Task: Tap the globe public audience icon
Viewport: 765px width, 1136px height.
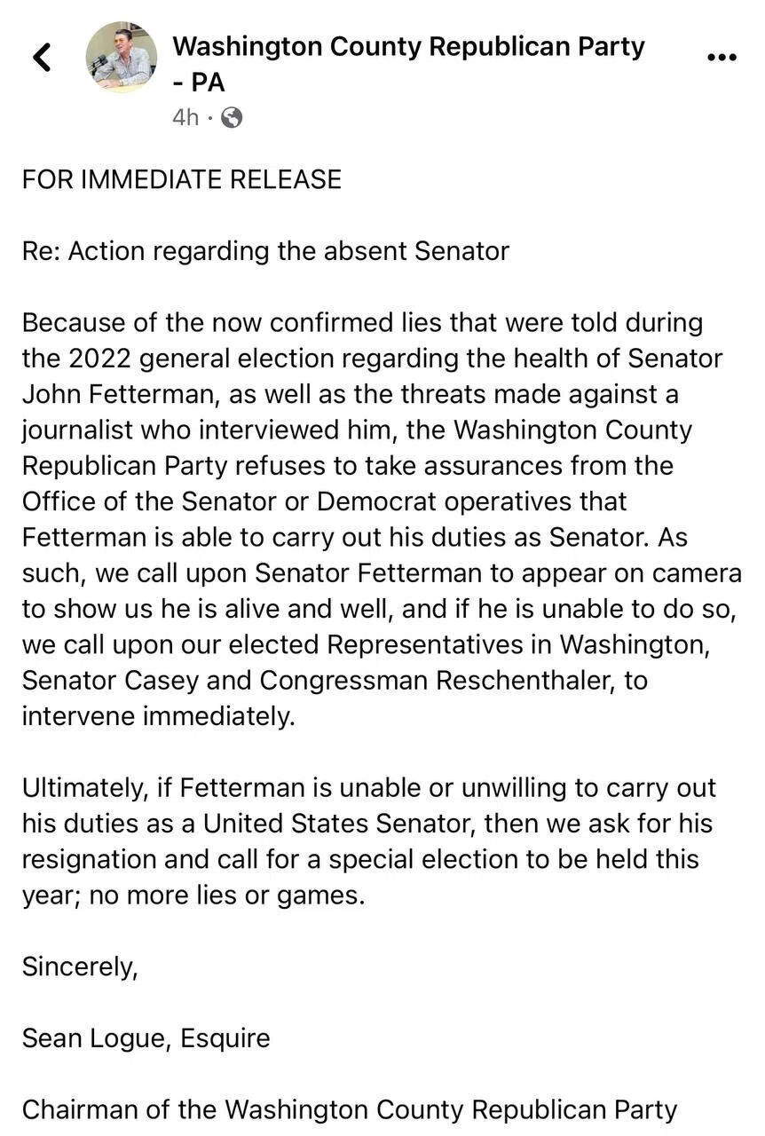Action: [x=231, y=117]
